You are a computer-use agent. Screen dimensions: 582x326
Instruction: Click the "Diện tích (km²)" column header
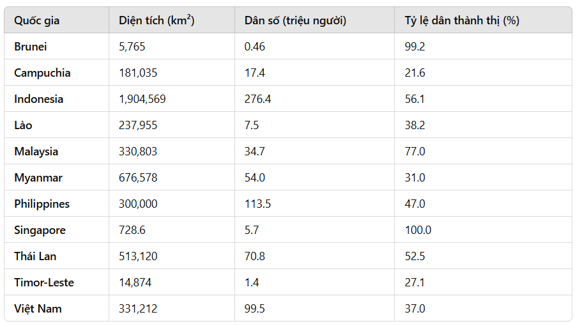(x=157, y=20)
